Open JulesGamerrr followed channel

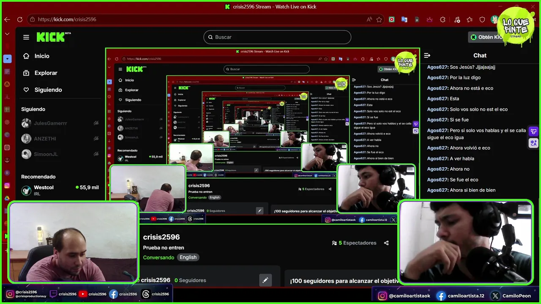(x=60, y=123)
